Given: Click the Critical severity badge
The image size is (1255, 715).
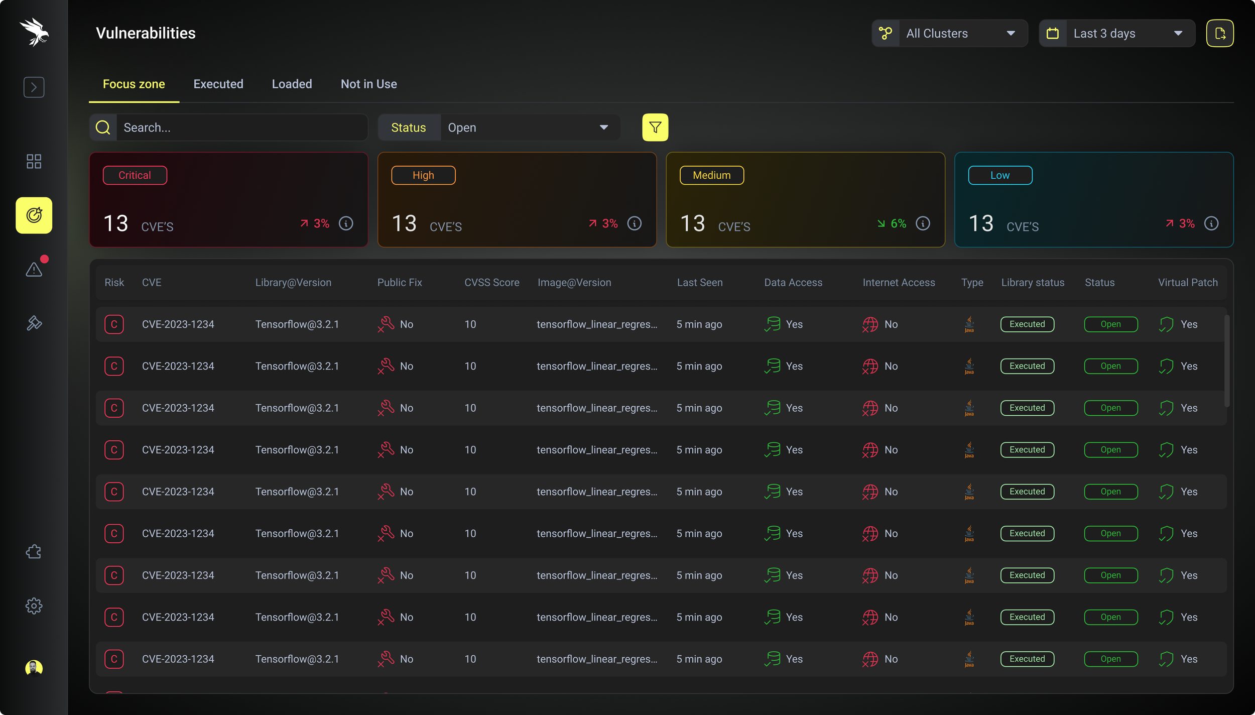Looking at the screenshot, I should pos(135,175).
